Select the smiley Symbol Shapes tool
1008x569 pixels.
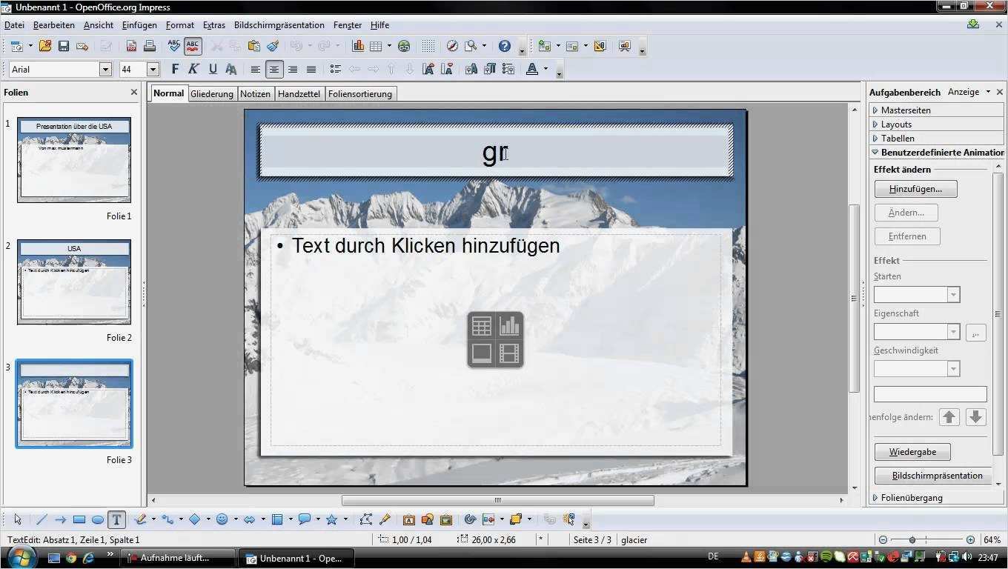[x=222, y=519]
